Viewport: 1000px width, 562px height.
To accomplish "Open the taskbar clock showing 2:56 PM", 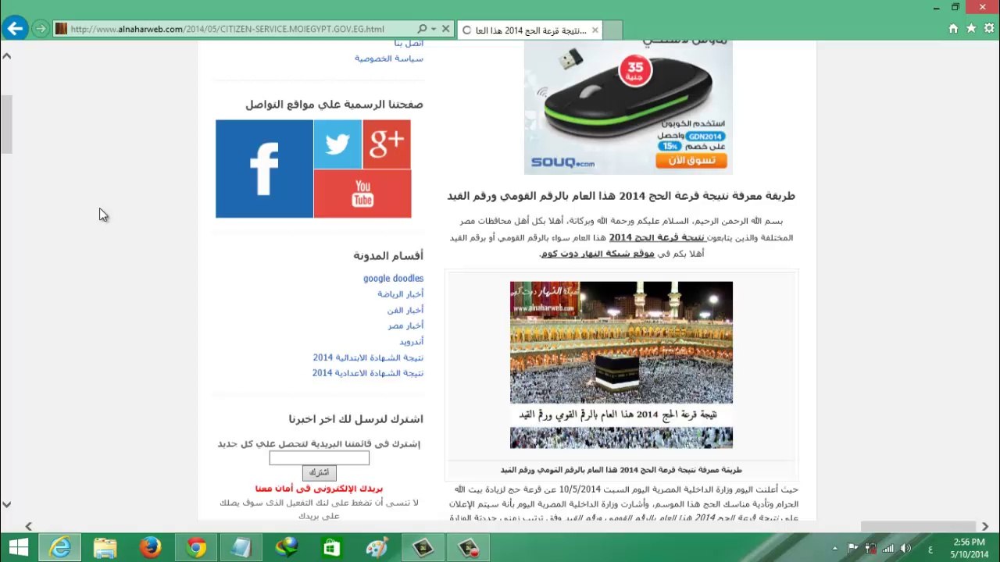I will (969, 547).
